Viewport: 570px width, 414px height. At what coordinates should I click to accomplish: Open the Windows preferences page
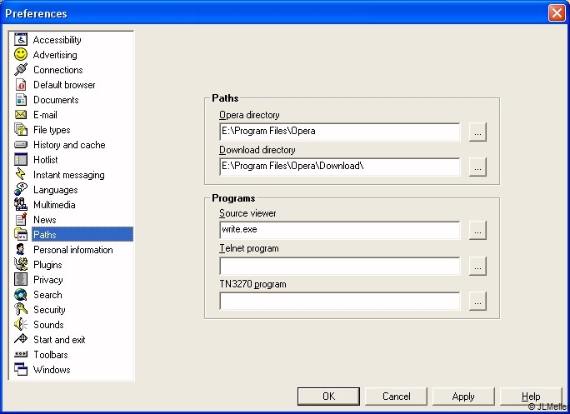[x=52, y=369]
